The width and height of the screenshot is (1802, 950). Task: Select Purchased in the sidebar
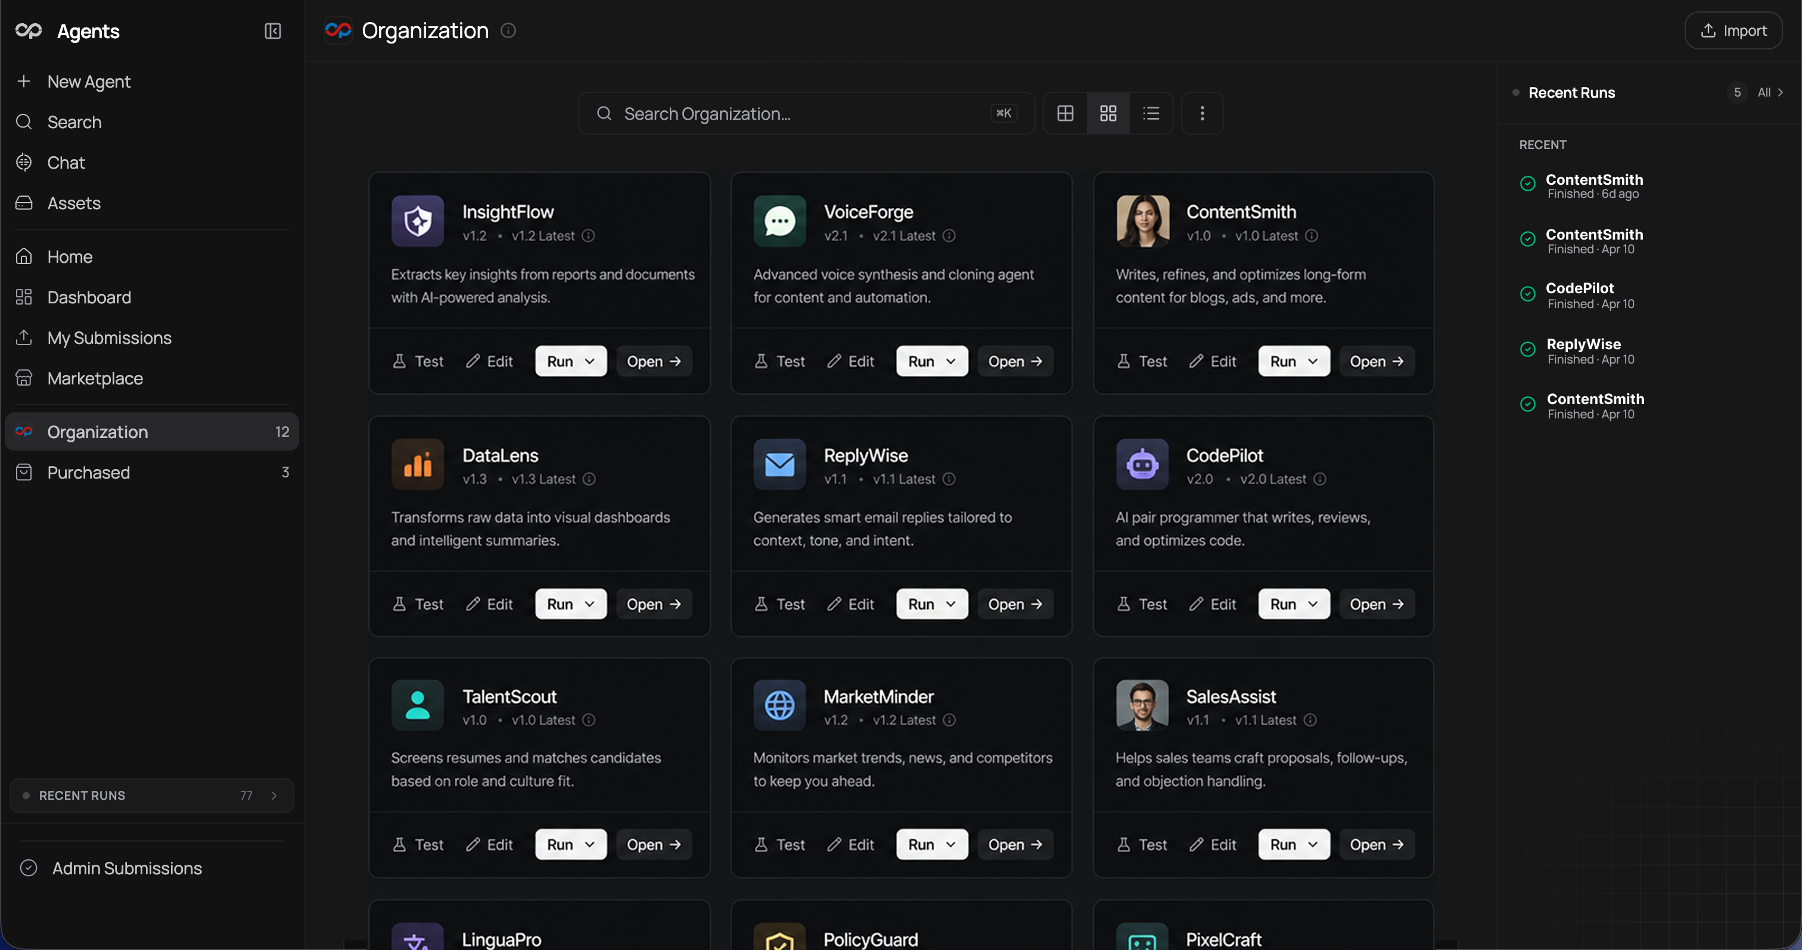point(152,472)
